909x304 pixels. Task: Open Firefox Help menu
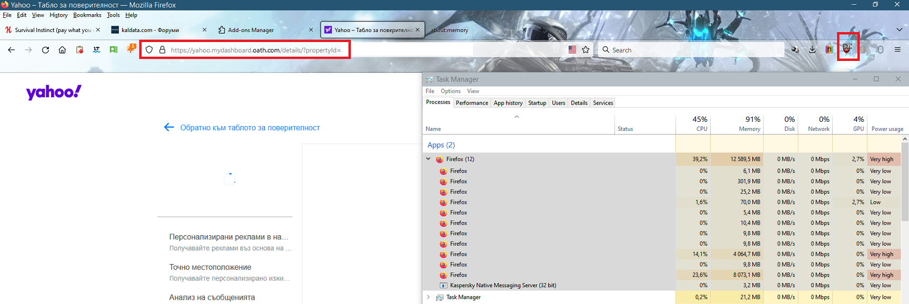131,15
